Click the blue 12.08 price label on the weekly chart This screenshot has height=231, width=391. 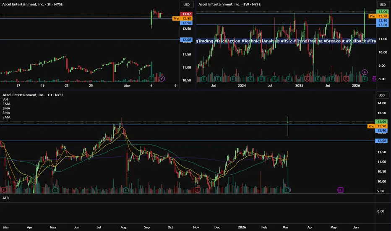pos(382,25)
